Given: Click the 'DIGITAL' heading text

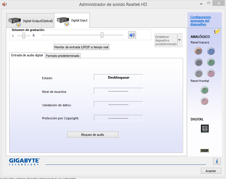Looking at the screenshot, I should [197, 119].
